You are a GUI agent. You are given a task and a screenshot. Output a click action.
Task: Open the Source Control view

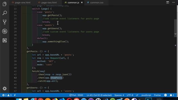point(4,22)
